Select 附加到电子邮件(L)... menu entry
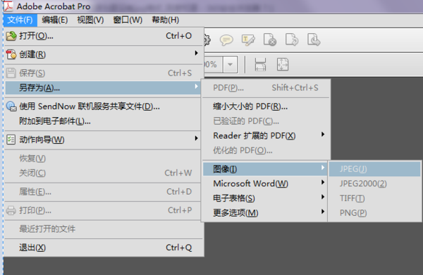Screen dimensions: 423x275 coord(103,121)
